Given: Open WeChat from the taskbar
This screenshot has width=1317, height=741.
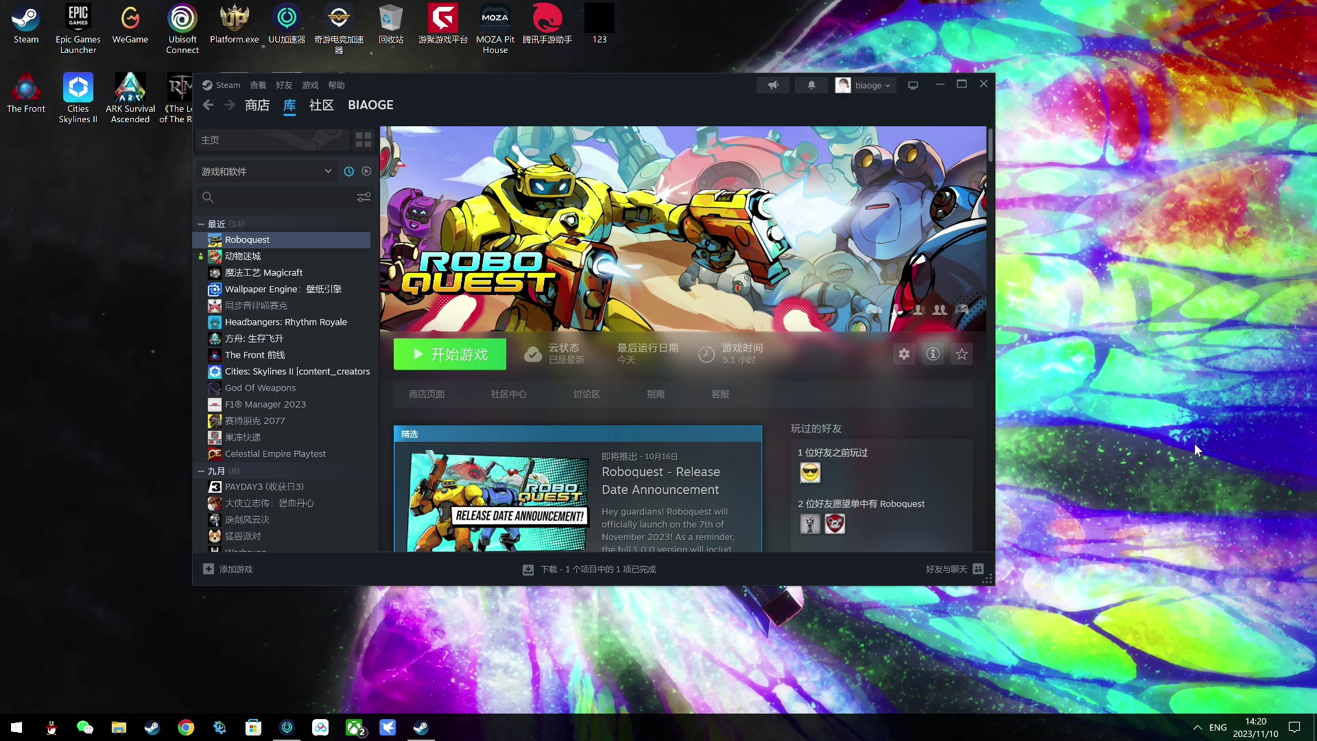Looking at the screenshot, I should (85, 727).
